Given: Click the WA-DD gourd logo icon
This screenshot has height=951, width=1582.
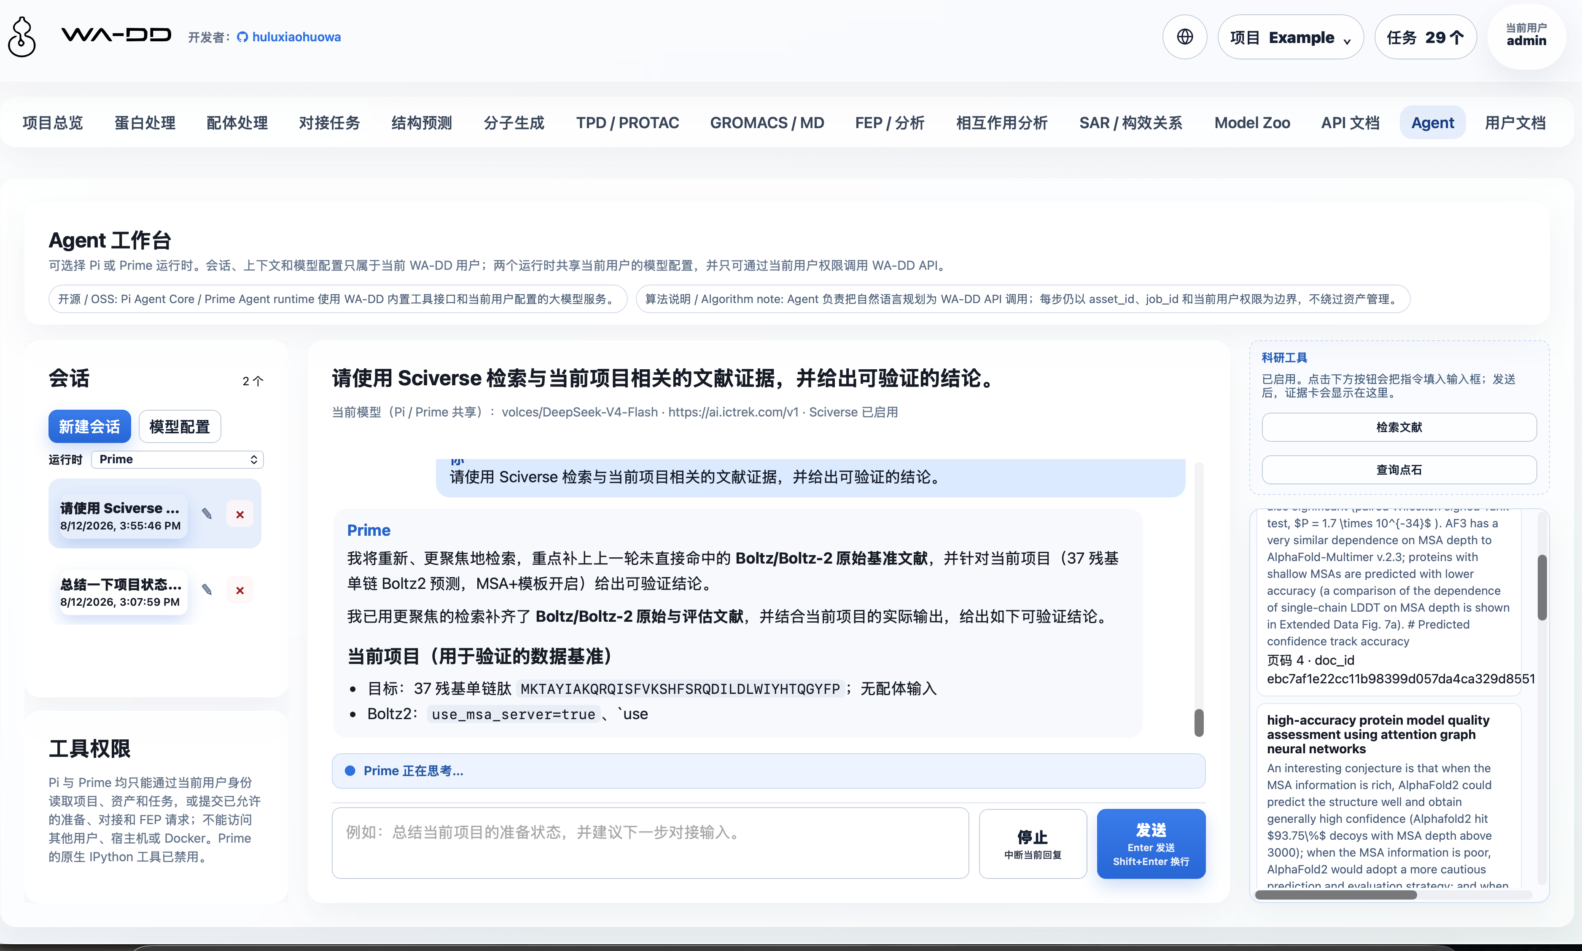Looking at the screenshot, I should tap(22, 37).
